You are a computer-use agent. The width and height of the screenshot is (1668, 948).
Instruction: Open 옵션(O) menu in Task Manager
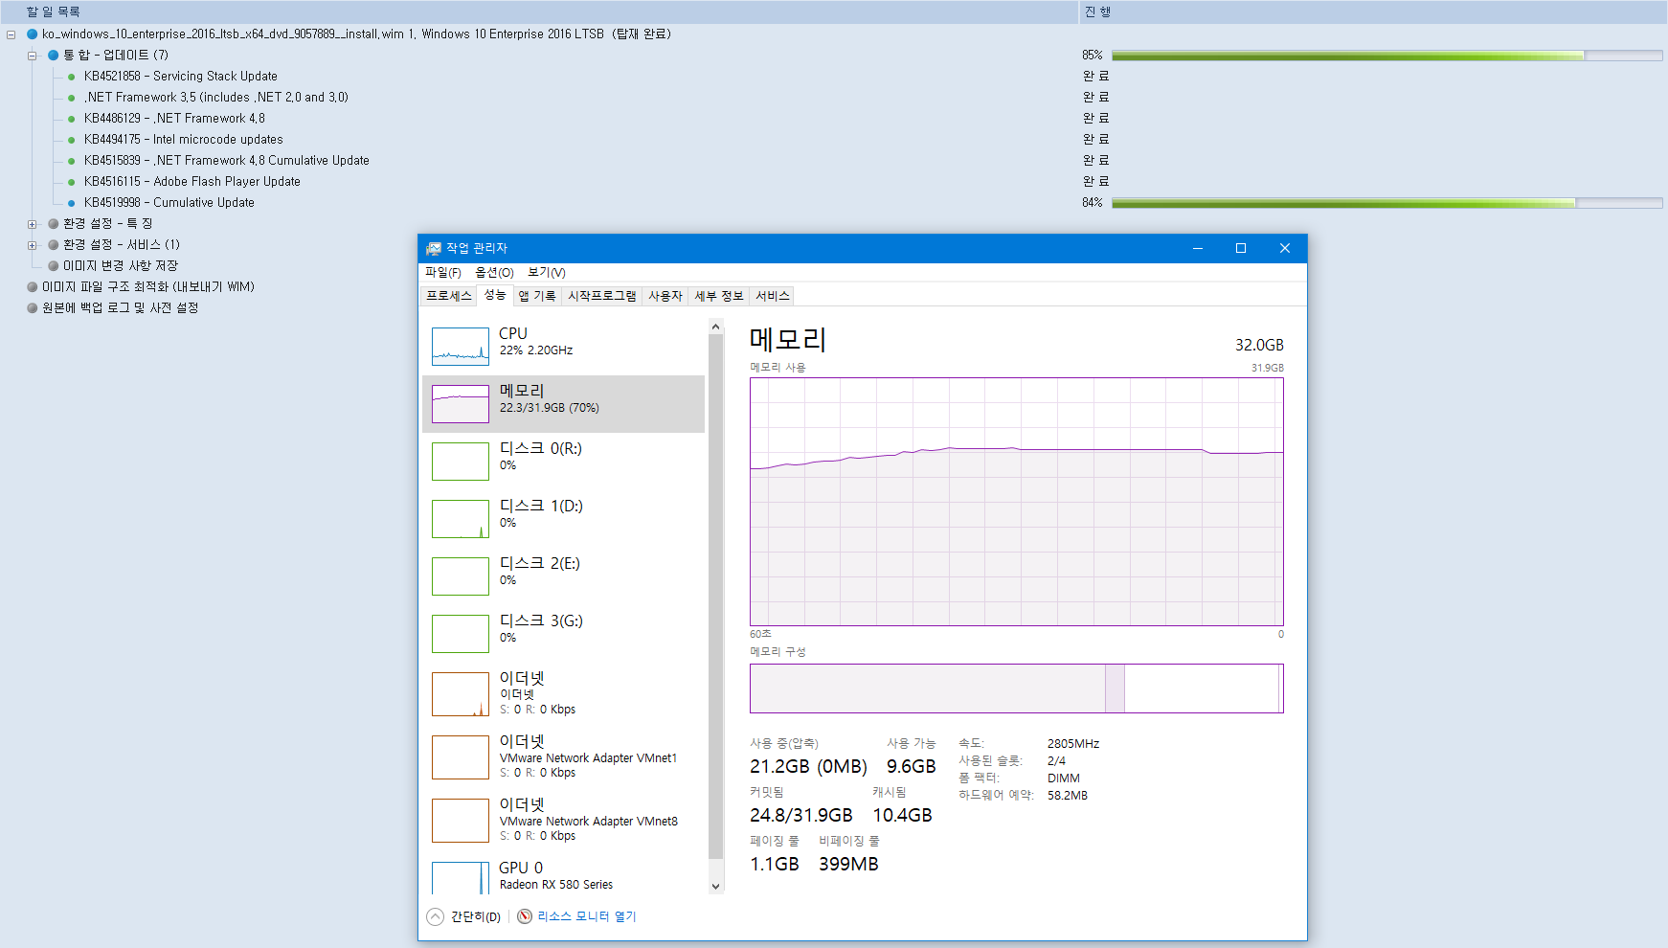point(494,273)
